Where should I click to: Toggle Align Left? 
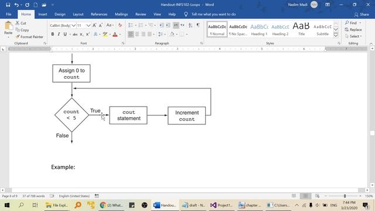pyautogui.click(x=131, y=35)
